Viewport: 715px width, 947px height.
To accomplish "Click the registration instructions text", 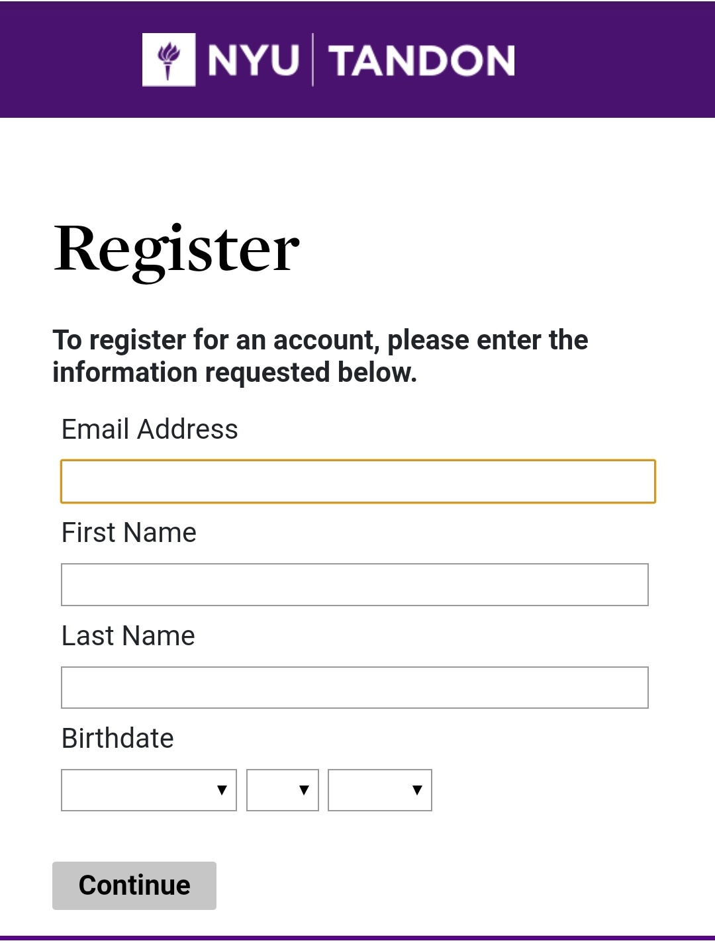I will [320, 356].
